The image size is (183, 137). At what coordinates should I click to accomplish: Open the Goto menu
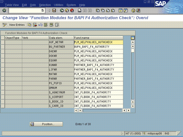point(33,5)
